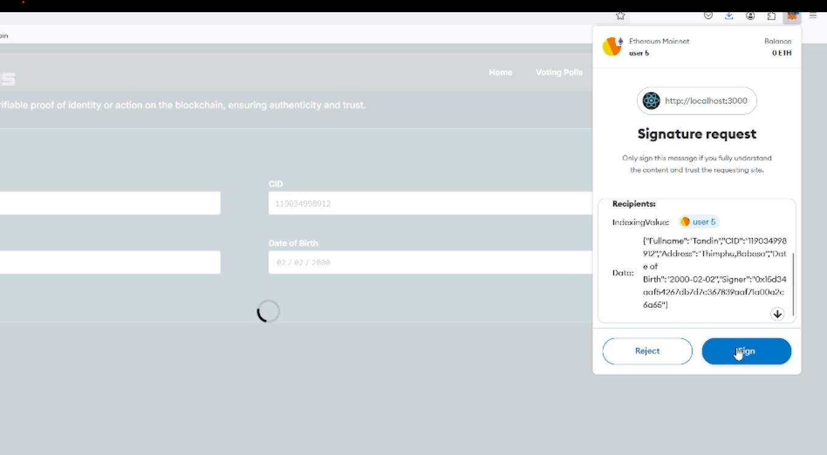Go to the Home nav link

tap(500, 72)
